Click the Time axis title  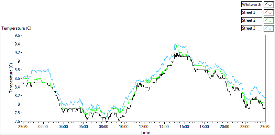tap(145, 132)
